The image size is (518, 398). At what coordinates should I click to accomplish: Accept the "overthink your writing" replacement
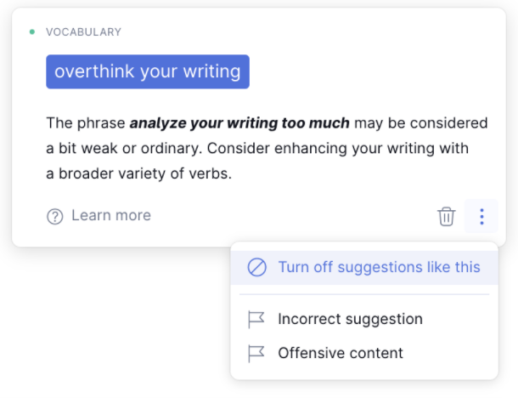point(148,72)
